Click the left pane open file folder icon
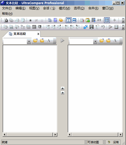Screen dimensions: 126x145 pyautogui.click(x=35, y=41)
